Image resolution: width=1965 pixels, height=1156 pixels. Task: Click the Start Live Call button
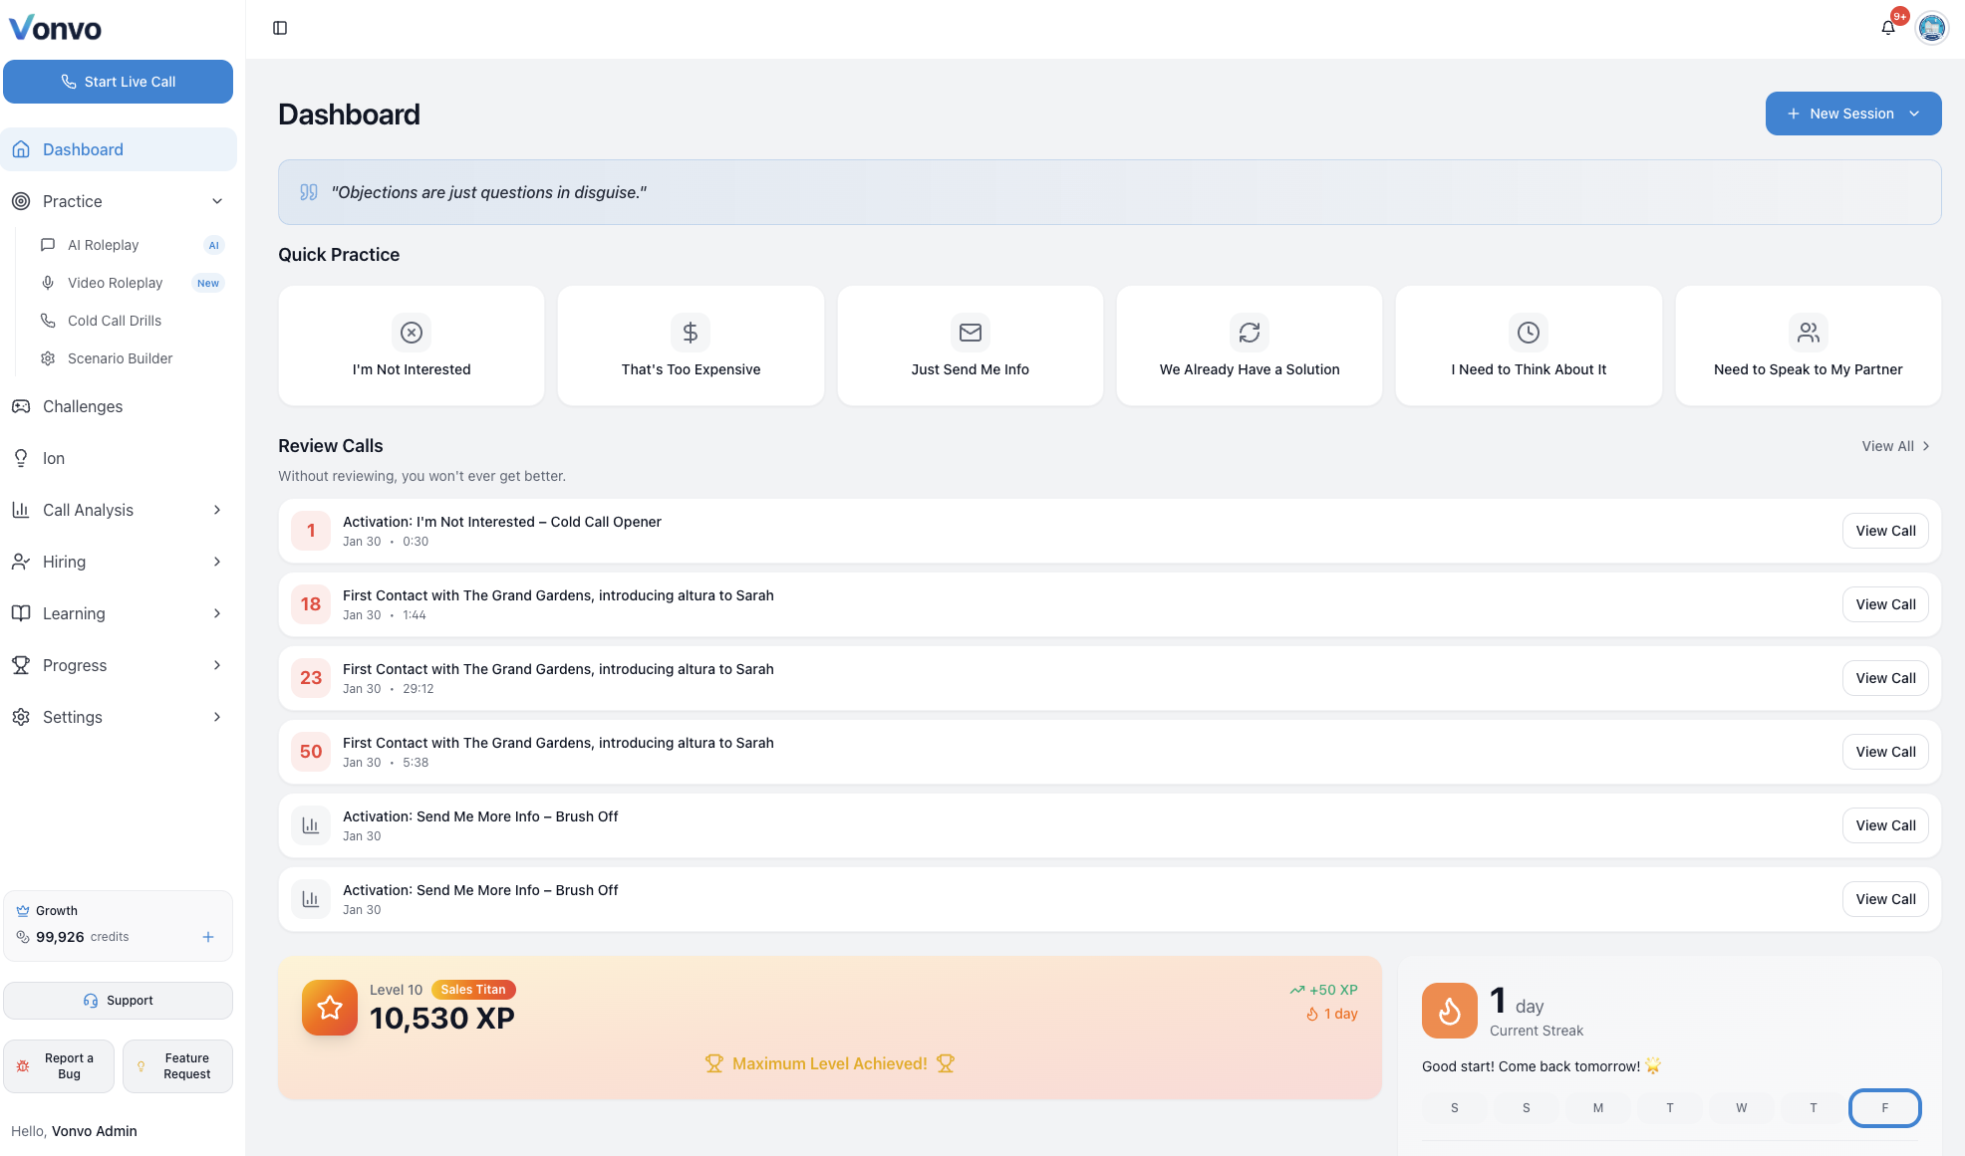click(x=118, y=82)
